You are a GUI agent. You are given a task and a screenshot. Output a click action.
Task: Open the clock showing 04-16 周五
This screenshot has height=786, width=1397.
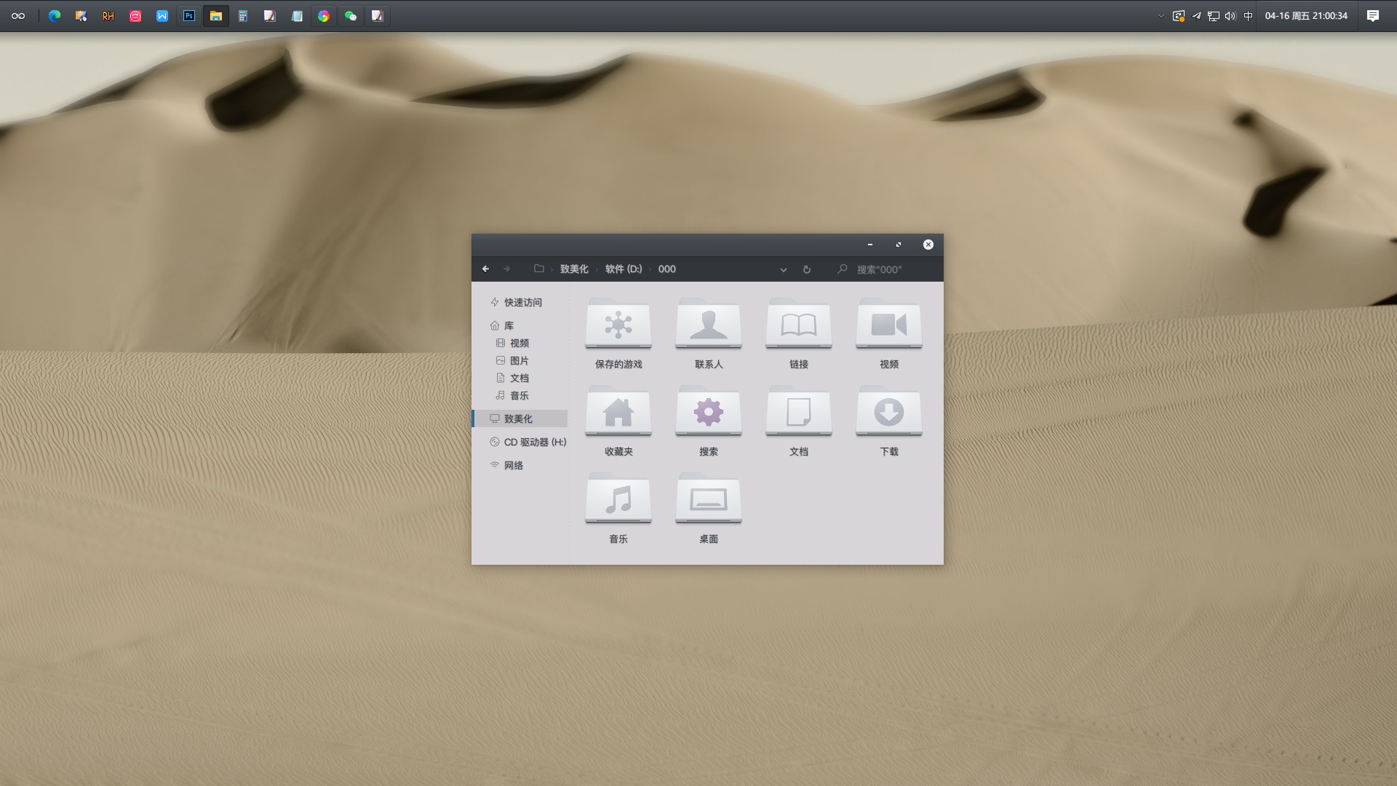1306,16
